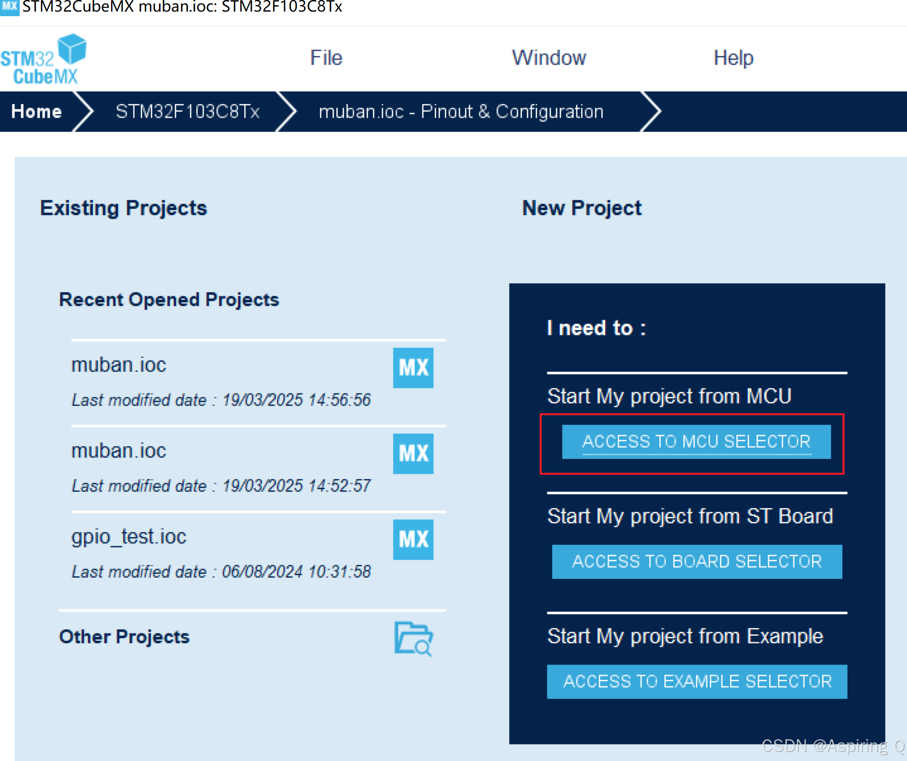Image resolution: width=907 pixels, height=761 pixels.
Task: Click the 'Start My project from MCU' text
Action: pos(670,397)
